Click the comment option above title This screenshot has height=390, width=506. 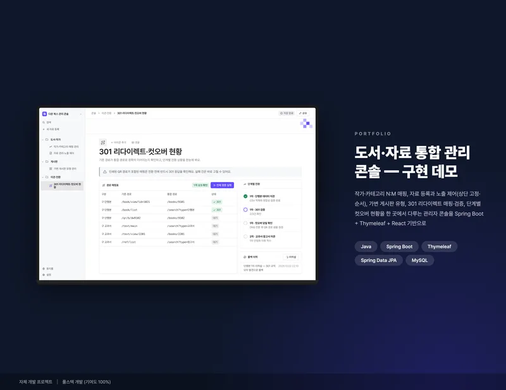135,142
